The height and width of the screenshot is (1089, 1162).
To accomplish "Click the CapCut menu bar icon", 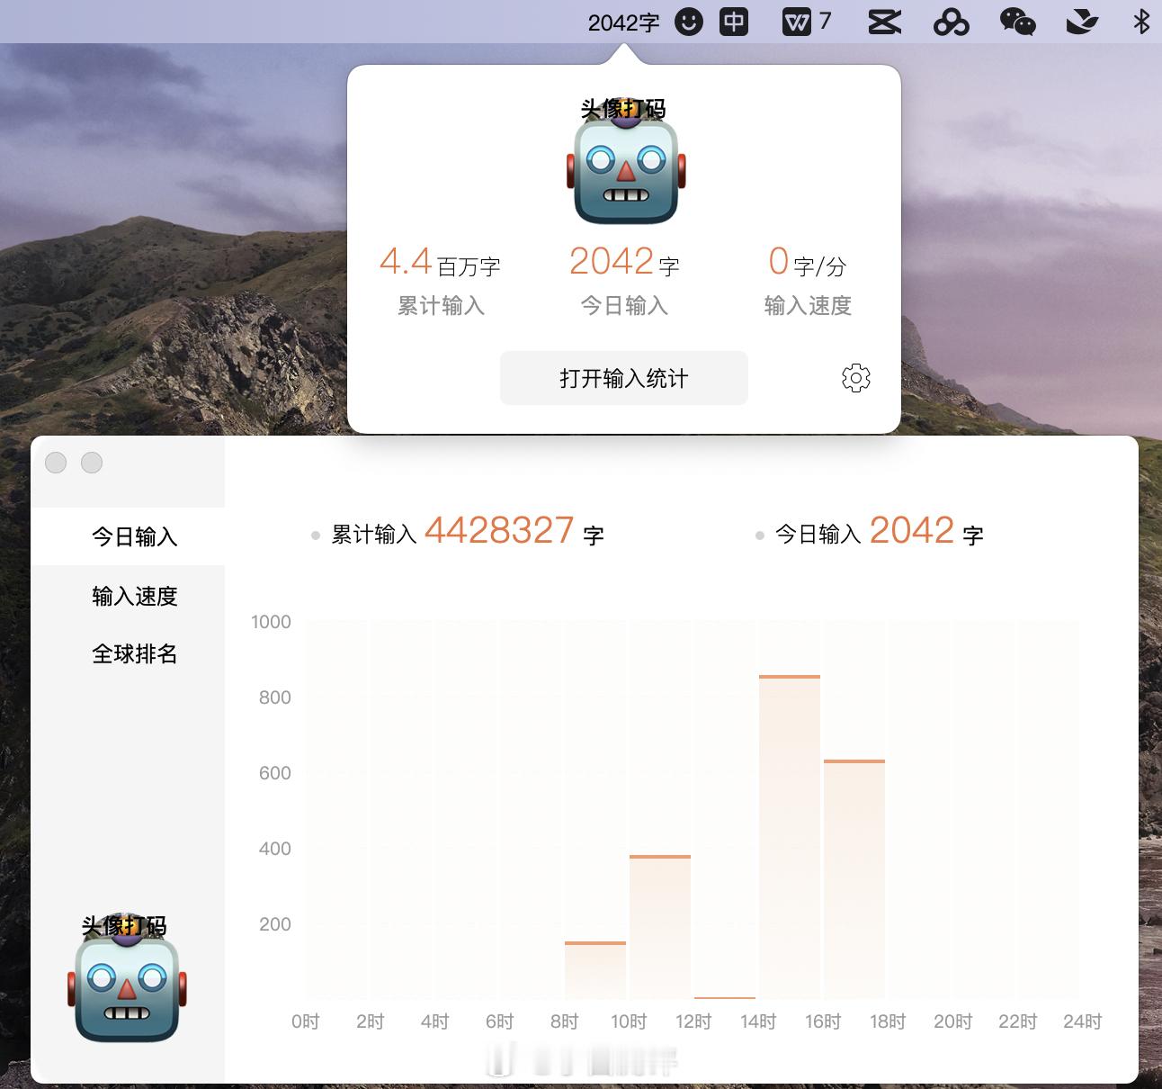I will [884, 22].
